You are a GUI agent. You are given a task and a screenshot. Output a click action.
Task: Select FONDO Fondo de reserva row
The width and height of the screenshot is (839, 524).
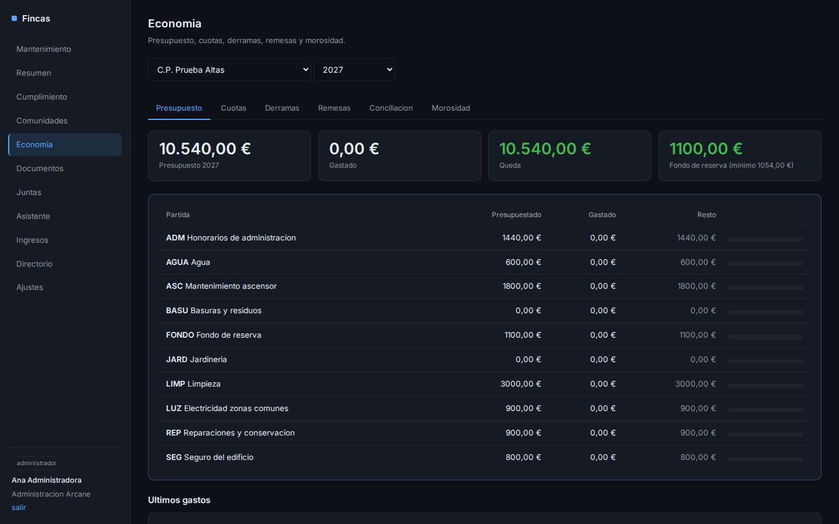pos(485,335)
